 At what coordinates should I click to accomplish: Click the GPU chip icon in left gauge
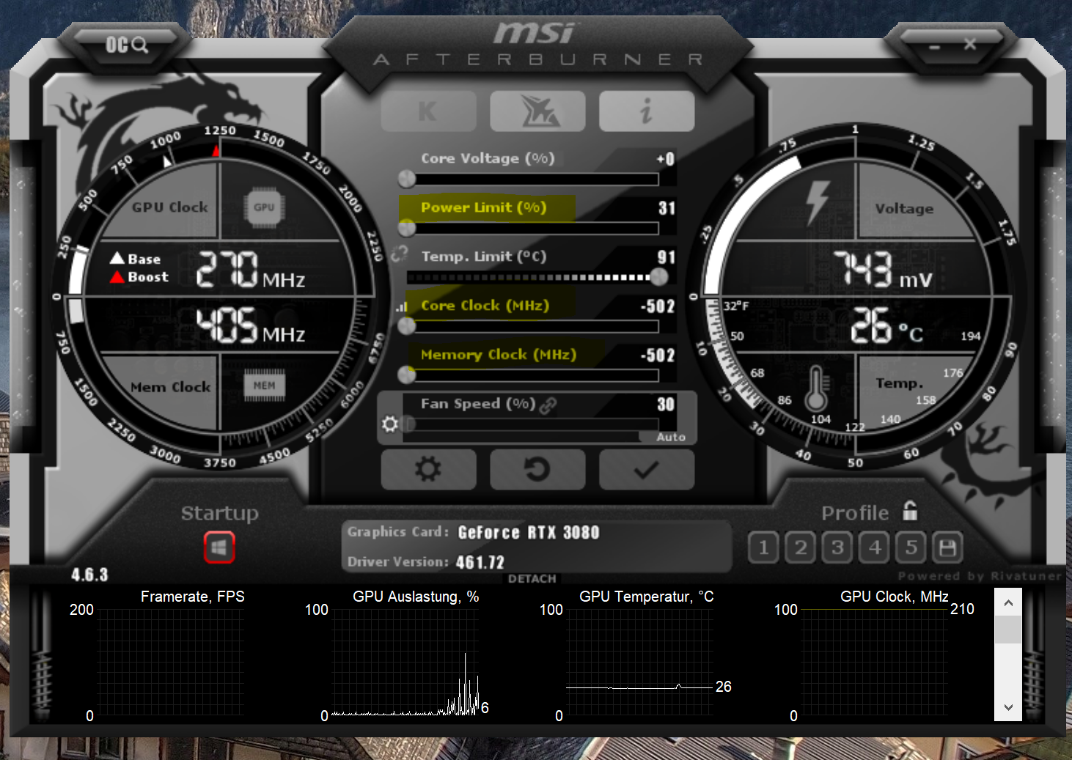tap(264, 207)
